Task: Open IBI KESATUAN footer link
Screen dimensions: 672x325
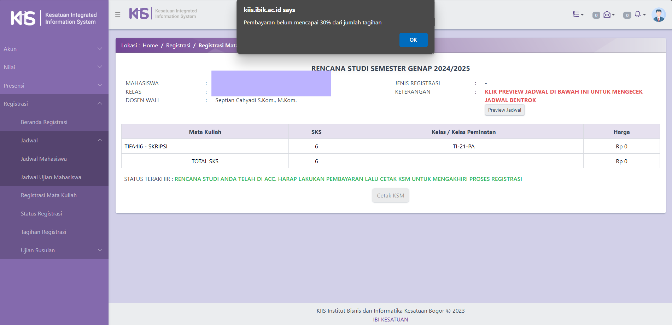Action: pos(390,320)
